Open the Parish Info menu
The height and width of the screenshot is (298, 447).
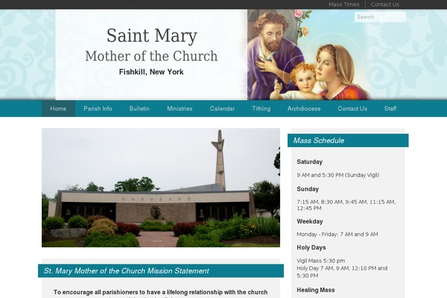[98, 109]
